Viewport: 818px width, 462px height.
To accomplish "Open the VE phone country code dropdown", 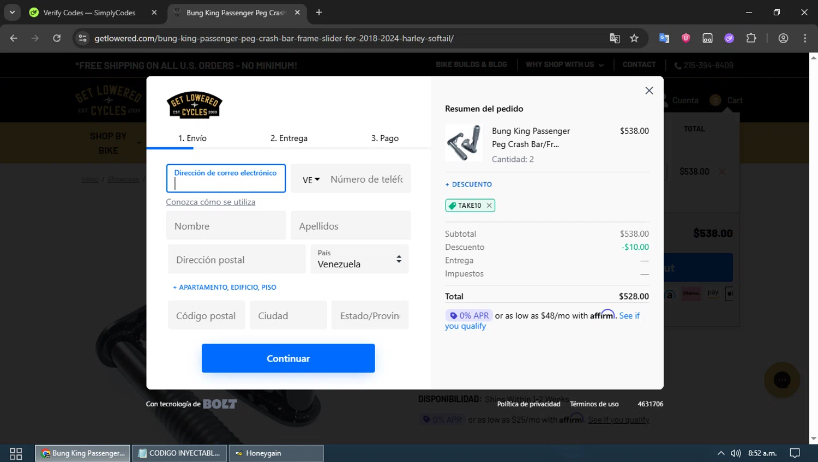I will point(311,179).
